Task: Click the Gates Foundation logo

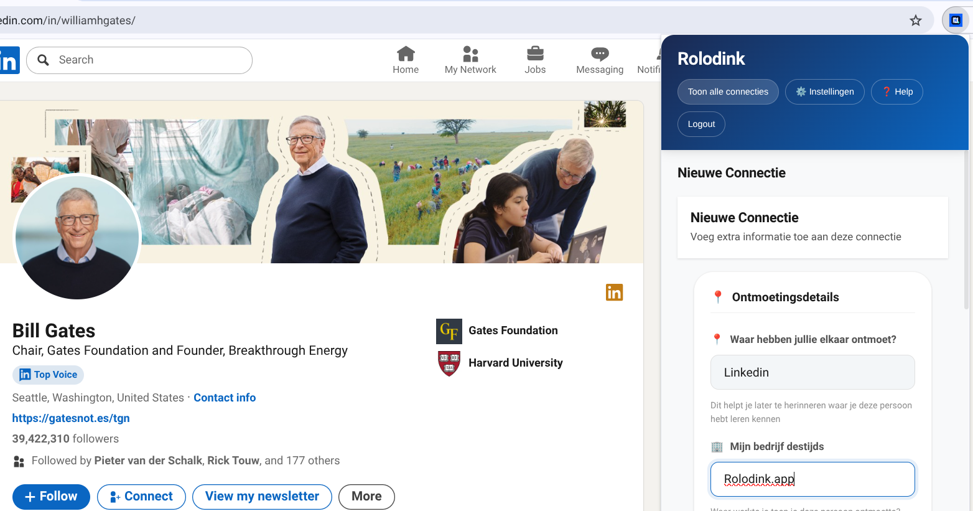Action: click(449, 331)
